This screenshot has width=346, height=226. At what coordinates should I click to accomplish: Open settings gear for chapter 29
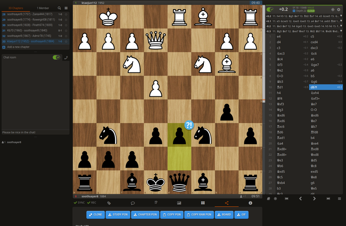66,20
